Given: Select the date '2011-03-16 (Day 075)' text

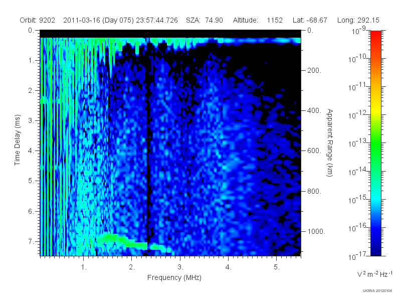Looking at the screenshot, I should [98, 20].
